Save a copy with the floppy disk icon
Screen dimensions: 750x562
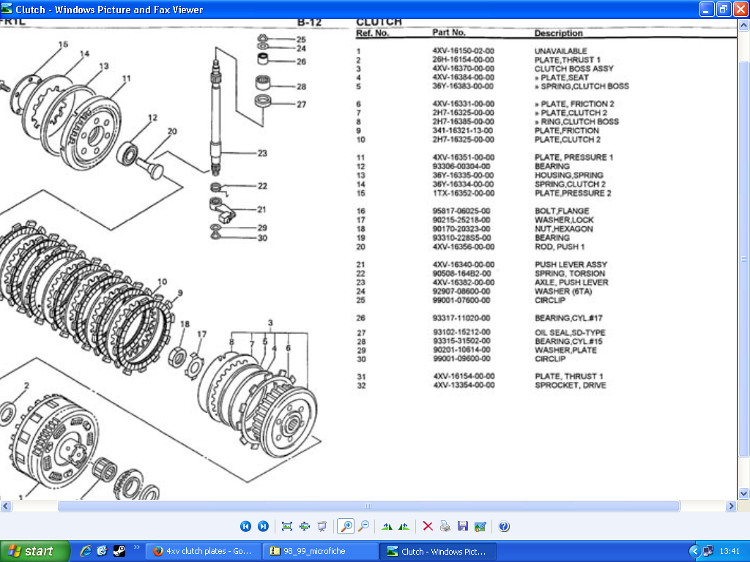click(462, 526)
